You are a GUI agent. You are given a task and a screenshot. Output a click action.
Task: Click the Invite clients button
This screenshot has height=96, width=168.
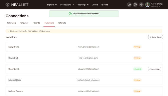tap(155, 37)
